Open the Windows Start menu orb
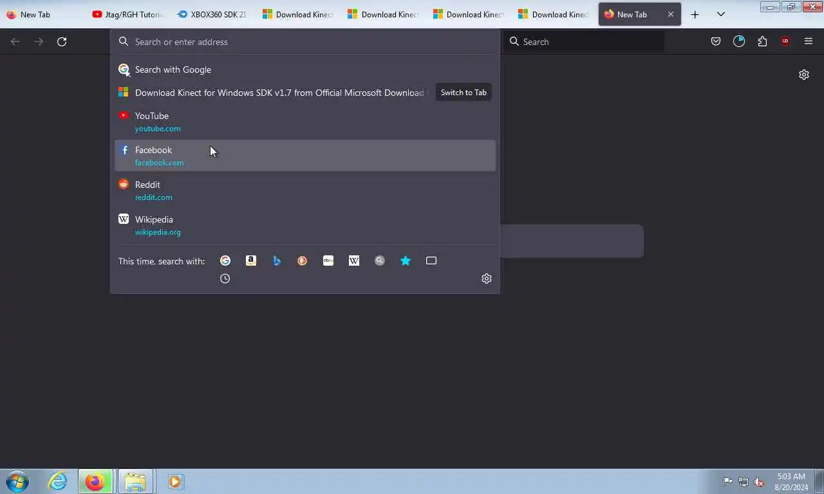Screen dimensions: 824x494 coord(17,481)
